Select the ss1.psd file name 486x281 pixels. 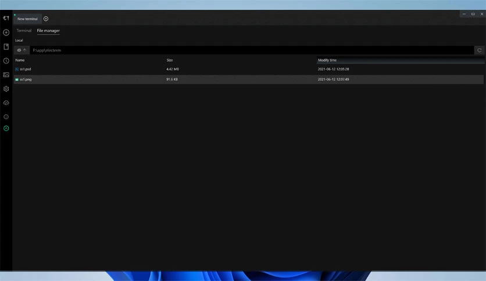click(x=26, y=69)
